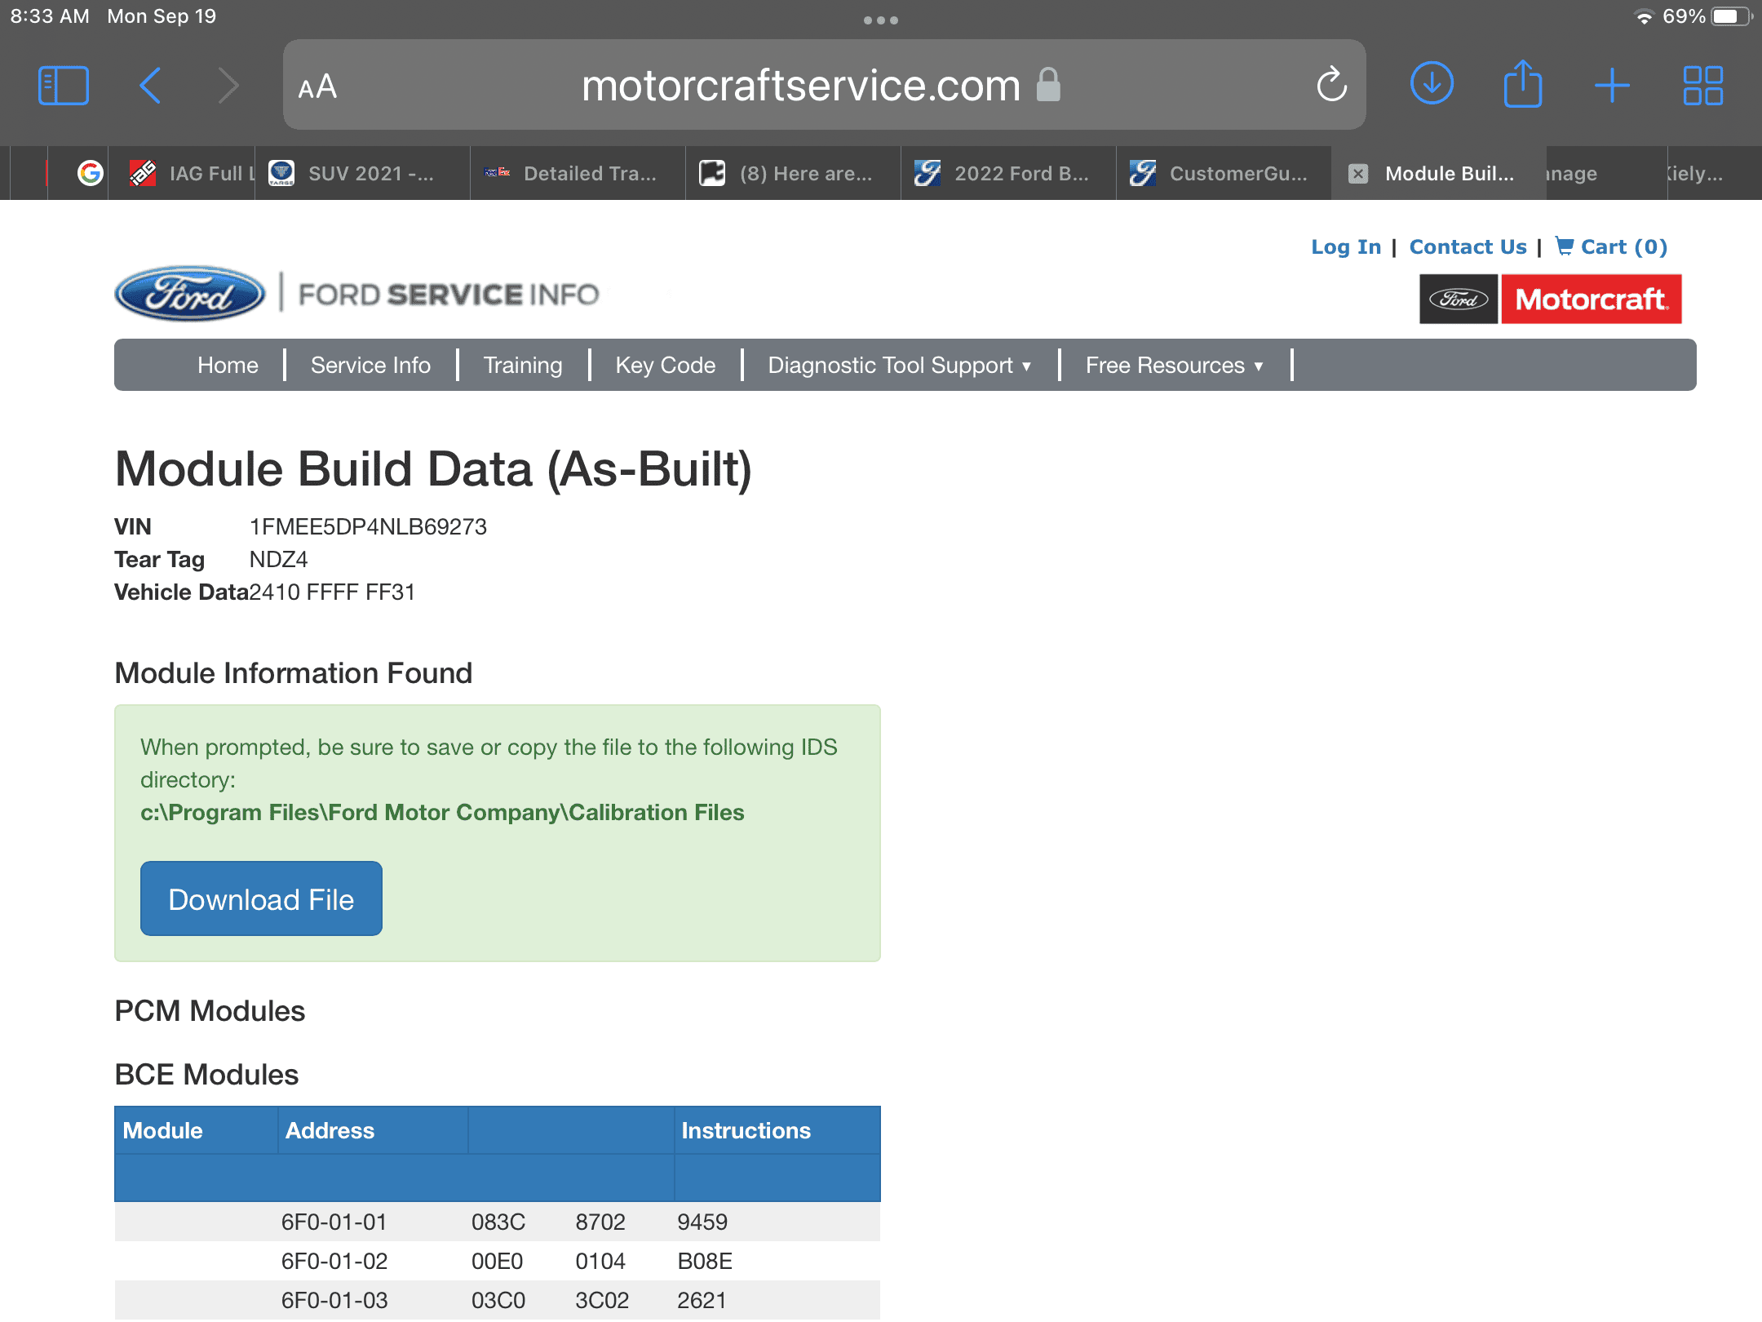Image resolution: width=1762 pixels, height=1322 pixels.
Task: Open Service Info menu item
Action: point(370,365)
